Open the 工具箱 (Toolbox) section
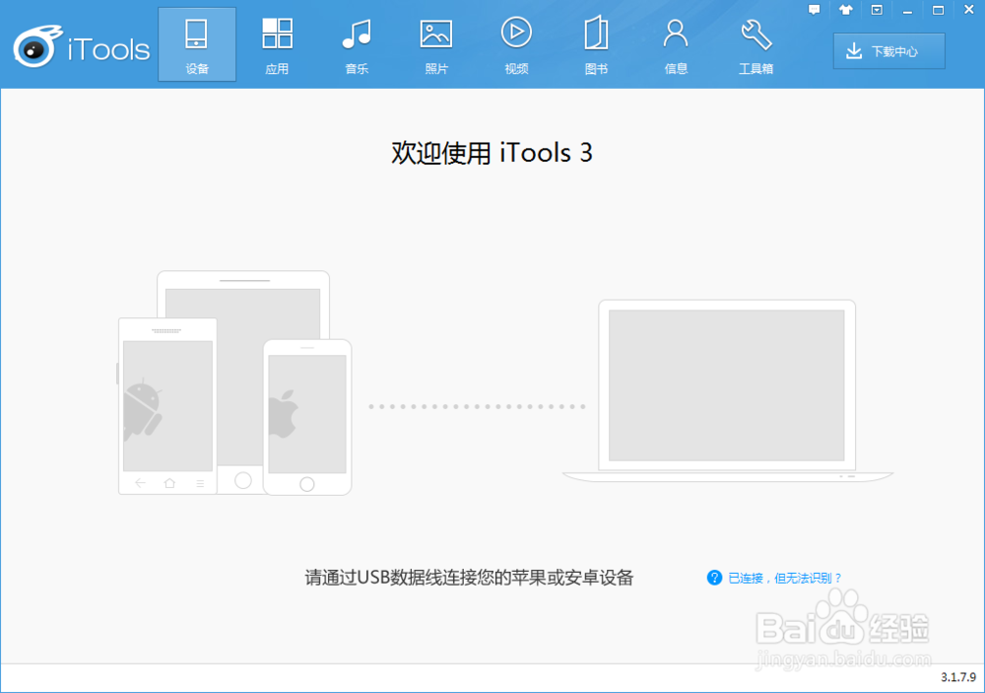Screen dimensions: 985x693 pos(755,44)
